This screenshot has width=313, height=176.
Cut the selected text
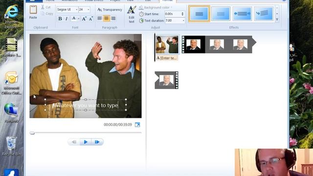point(46,7)
